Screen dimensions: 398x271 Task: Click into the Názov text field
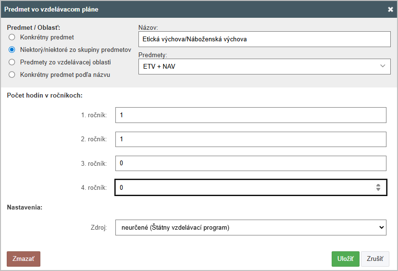coord(264,39)
